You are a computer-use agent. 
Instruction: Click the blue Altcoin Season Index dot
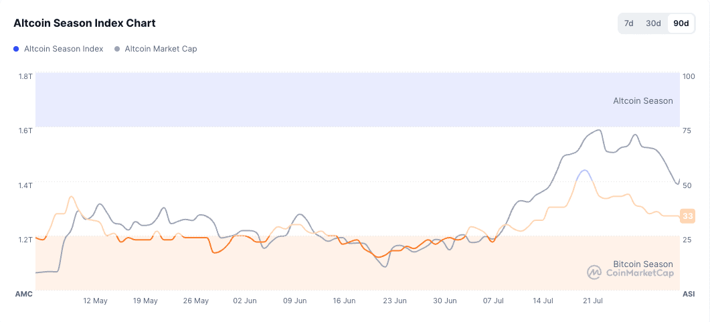(x=16, y=49)
